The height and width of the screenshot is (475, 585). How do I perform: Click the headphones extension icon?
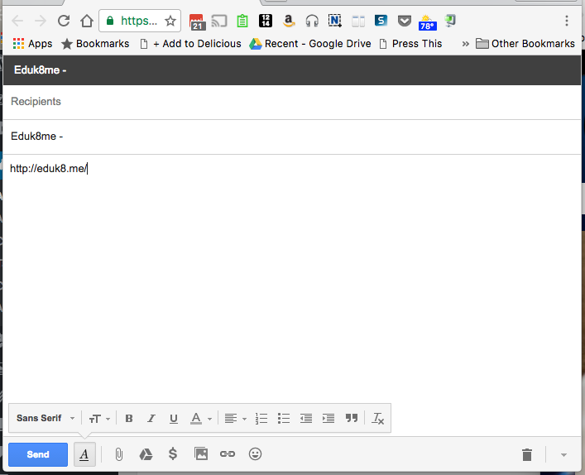(x=312, y=21)
